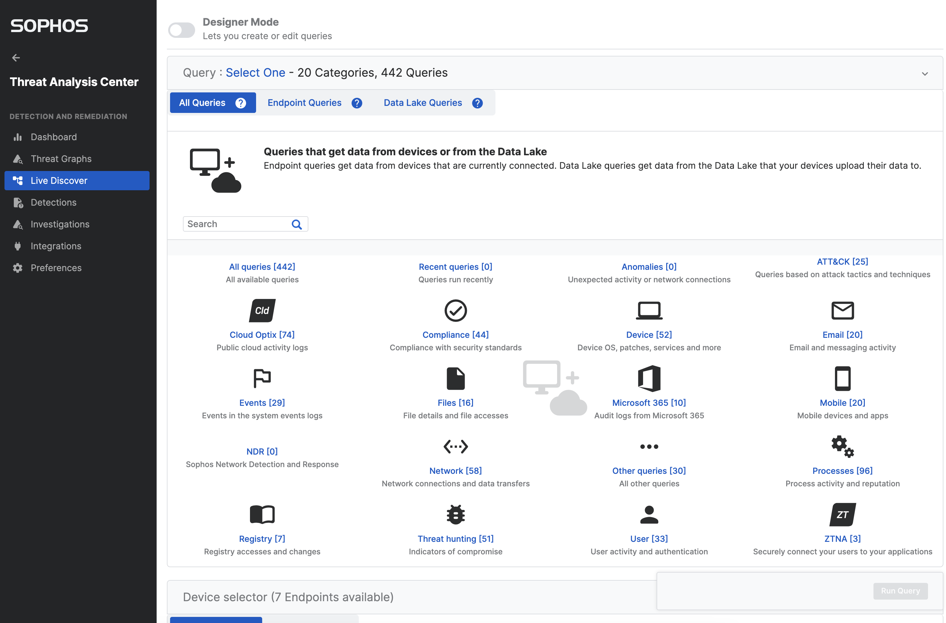This screenshot has height=623, width=946.
Task: Select the Compliance checkmark icon
Action: point(455,311)
